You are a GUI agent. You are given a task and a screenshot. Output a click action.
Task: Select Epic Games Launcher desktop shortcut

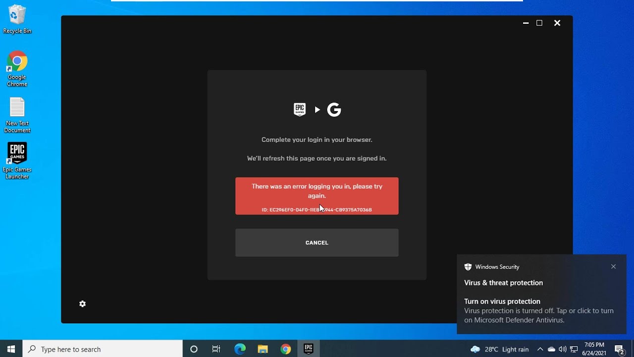pyautogui.click(x=17, y=161)
